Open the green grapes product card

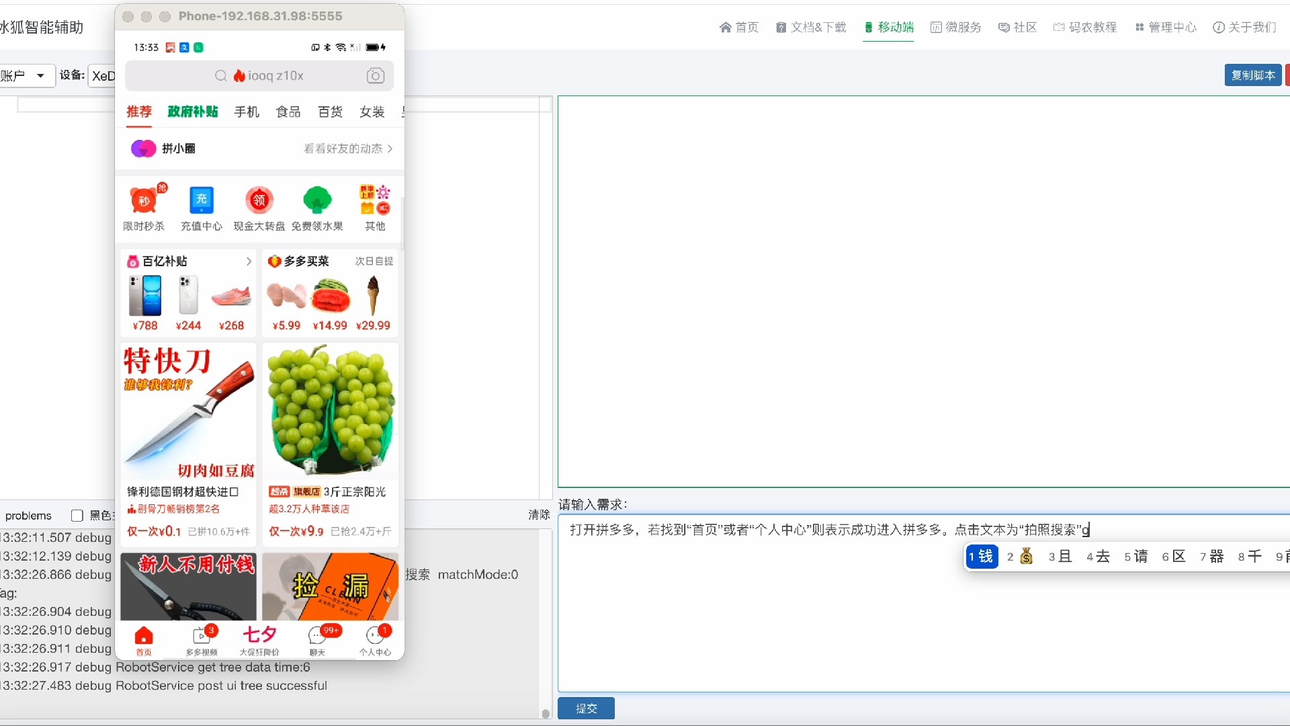tap(330, 444)
